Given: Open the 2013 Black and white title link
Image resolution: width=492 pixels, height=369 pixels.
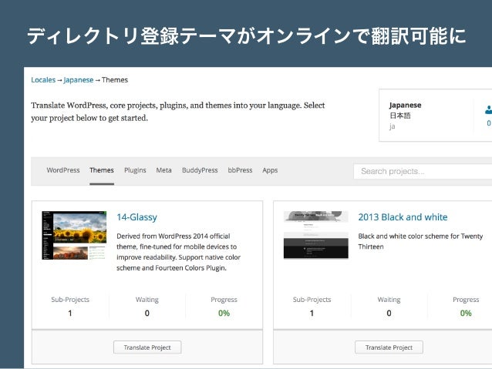Looking at the screenshot, I should tap(403, 217).
